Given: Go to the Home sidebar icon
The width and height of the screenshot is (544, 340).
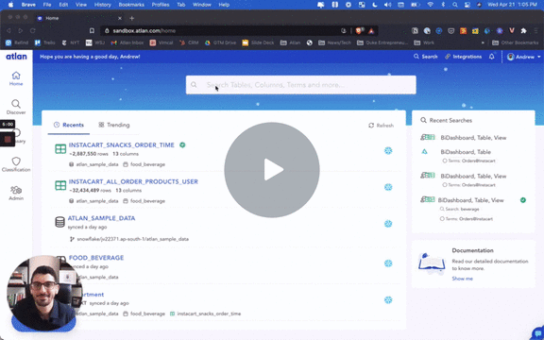Looking at the screenshot, I should coord(16,78).
